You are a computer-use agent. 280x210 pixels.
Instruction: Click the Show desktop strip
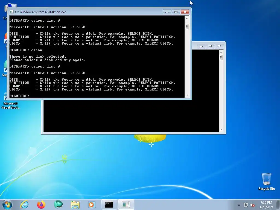278,205
